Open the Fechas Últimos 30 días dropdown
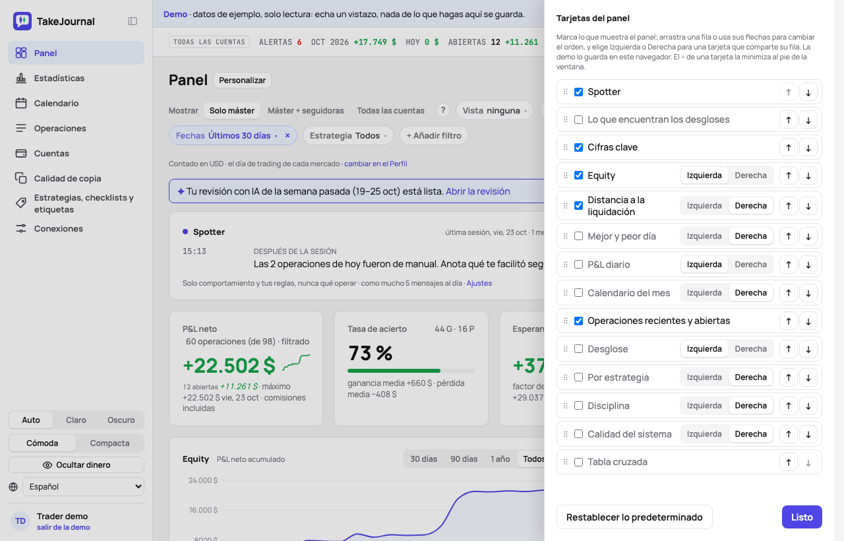The image size is (844, 541). (x=226, y=135)
